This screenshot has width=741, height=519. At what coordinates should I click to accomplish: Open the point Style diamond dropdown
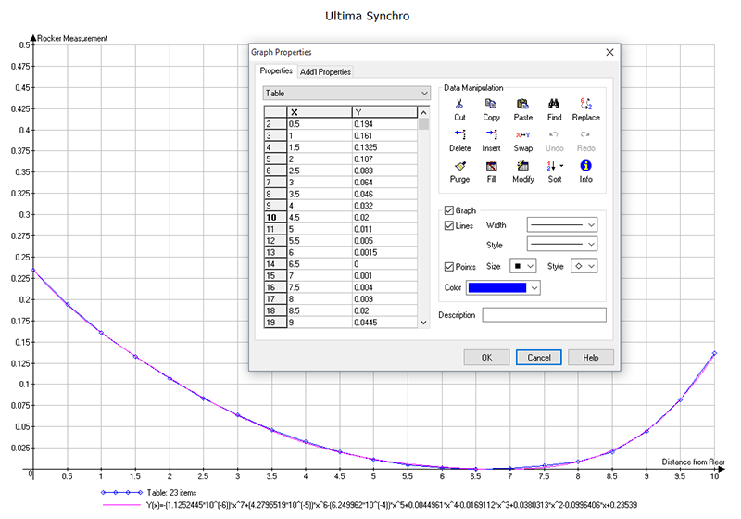pos(584,266)
